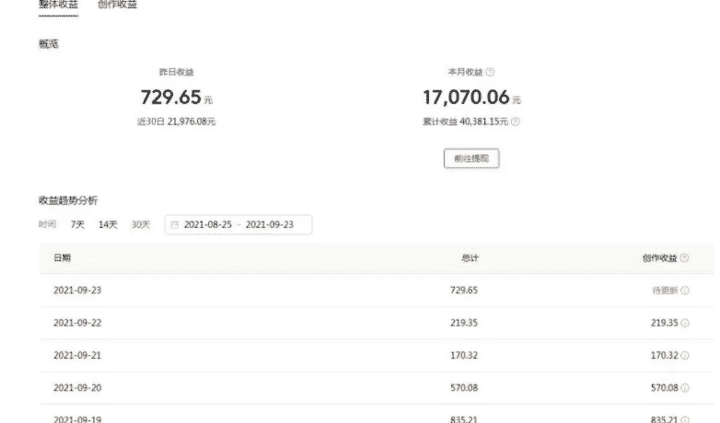Open the help icon beside 本月收益
The image size is (720, 423).
[x=491, y=72]
